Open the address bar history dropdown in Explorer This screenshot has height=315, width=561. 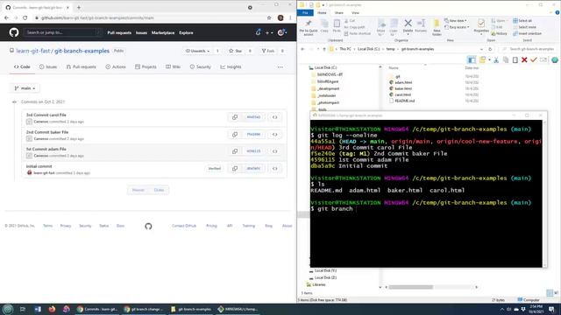[481, 49]
